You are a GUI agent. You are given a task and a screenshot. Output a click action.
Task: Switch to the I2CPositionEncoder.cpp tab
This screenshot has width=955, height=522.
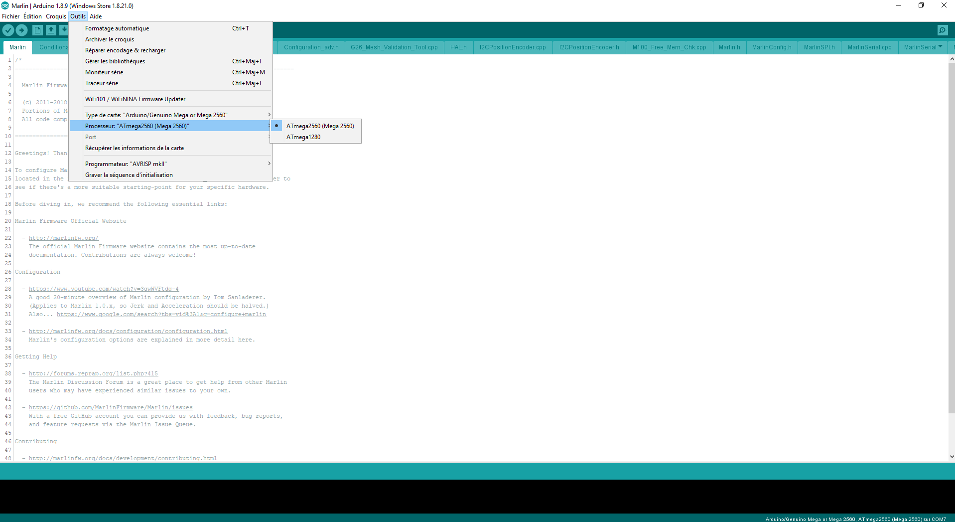513,47
